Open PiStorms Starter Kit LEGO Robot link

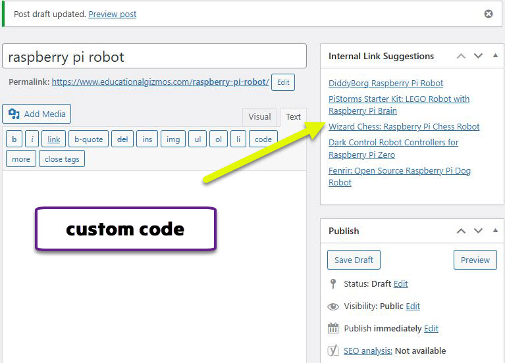399,105
